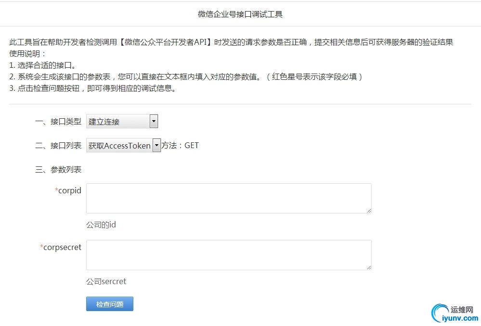The image size is (481, 326).
Task: Click the label 一、接口类型
Action: 58,122
